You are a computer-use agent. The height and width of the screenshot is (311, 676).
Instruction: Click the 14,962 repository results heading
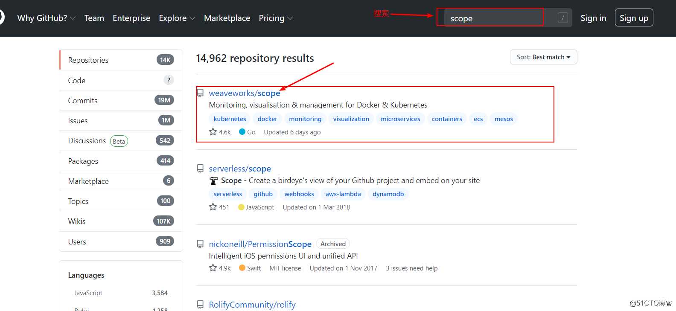tap(255, 58)
